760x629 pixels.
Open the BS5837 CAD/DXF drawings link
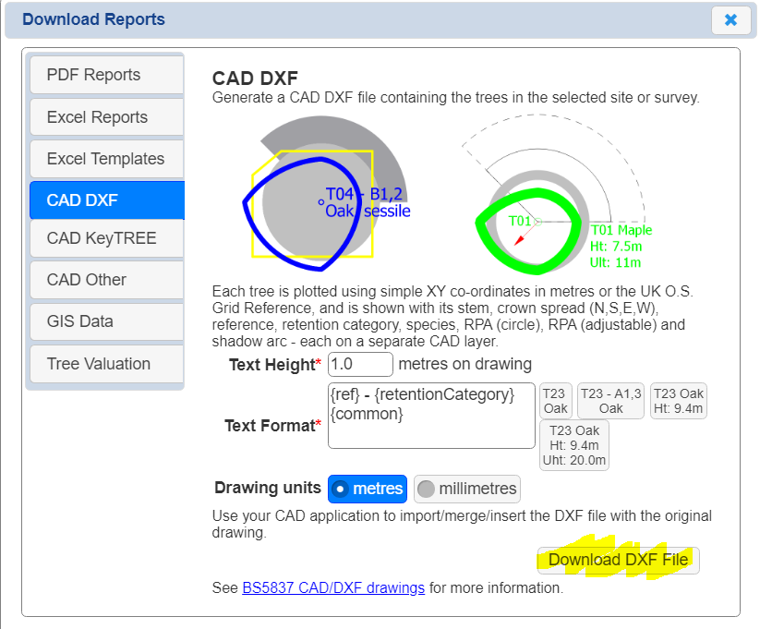333,587
